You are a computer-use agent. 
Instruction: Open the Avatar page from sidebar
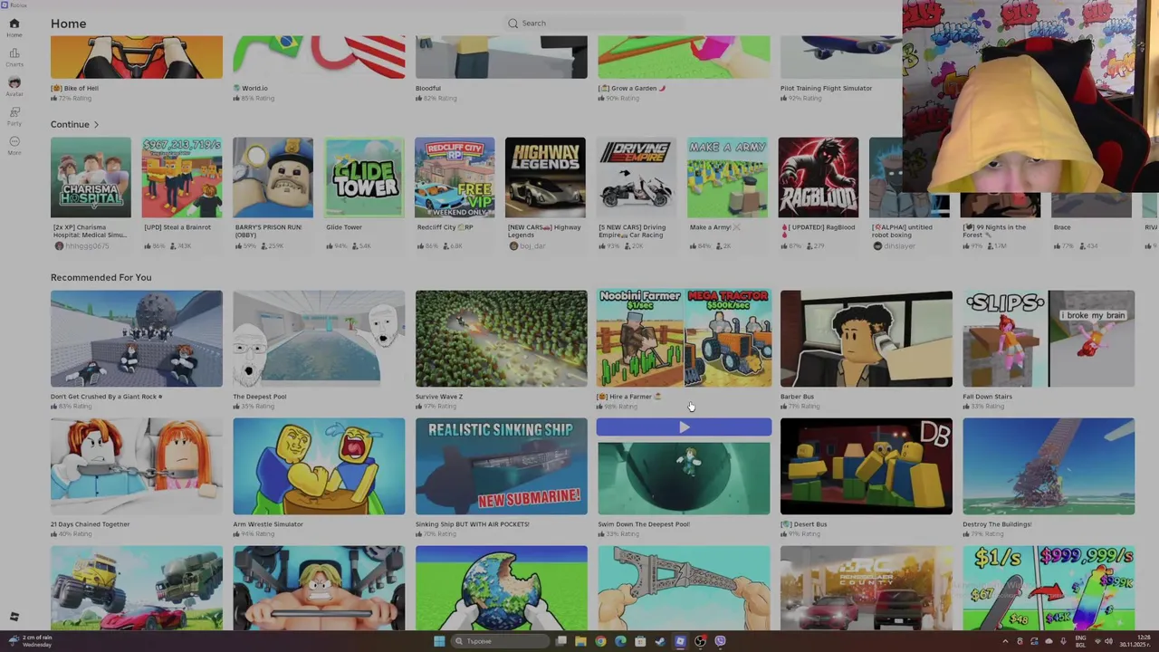[14, 86]
